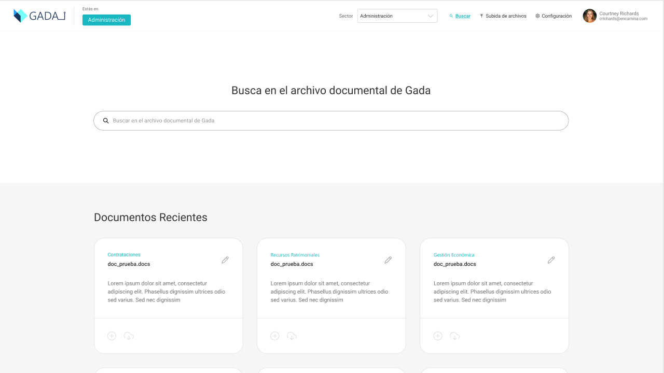Edit the Recursos Patrimoniales document with pencil icon
The height and width of the screenshot is (373, 664).
(388, 260)
